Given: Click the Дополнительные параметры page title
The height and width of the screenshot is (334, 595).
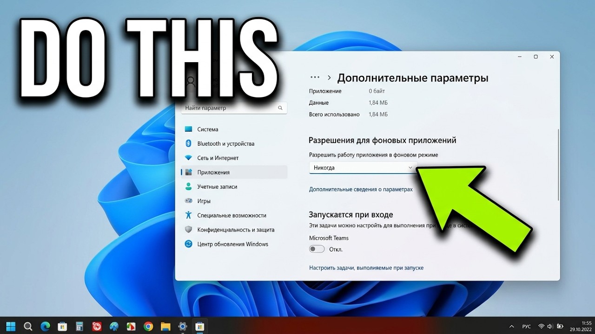Looking at the screenshot, I should point(413,78).
